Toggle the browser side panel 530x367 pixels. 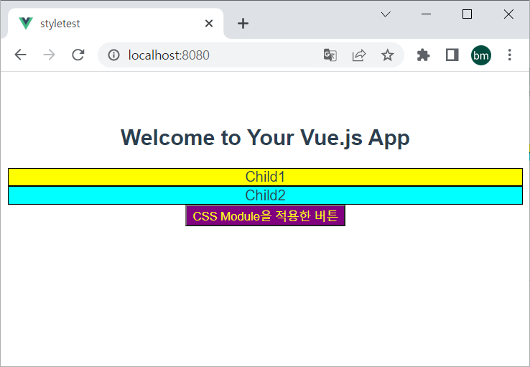coord(452,55)
